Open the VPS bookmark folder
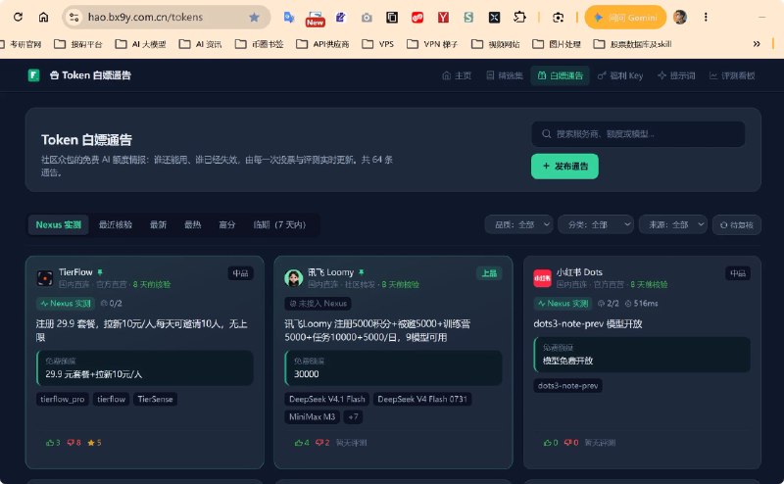Viewport: 784px width, 484px height. click(x=377, y=44)
